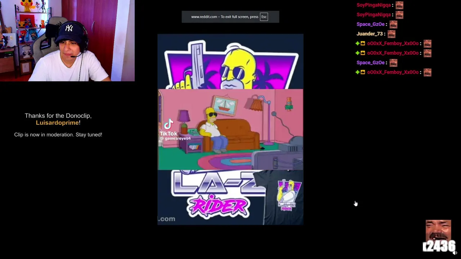Click the speaker volume icon at screen corner
Image resolution: width=461 pixels, height=259 pixels.
click(x=455, y=253)
